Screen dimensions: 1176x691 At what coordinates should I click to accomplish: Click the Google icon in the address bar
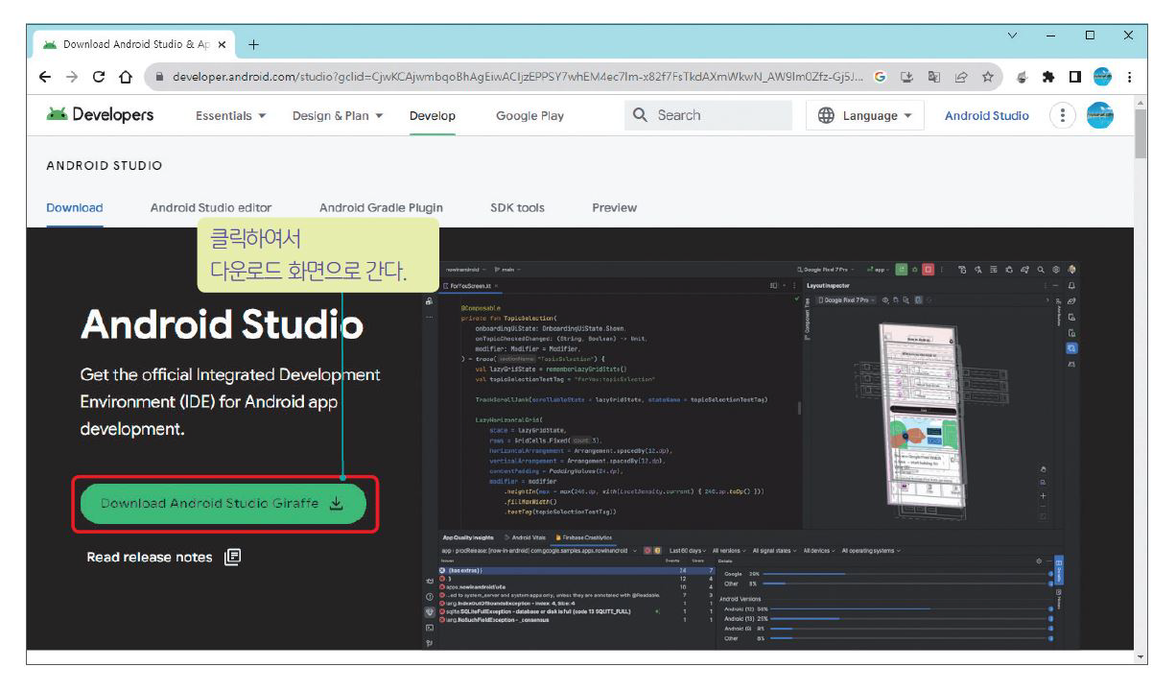point(879,78)
